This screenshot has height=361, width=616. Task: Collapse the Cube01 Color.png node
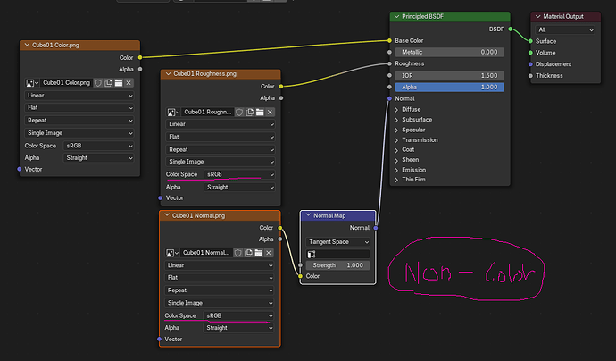pyautogui.click(x=27, y=45)
